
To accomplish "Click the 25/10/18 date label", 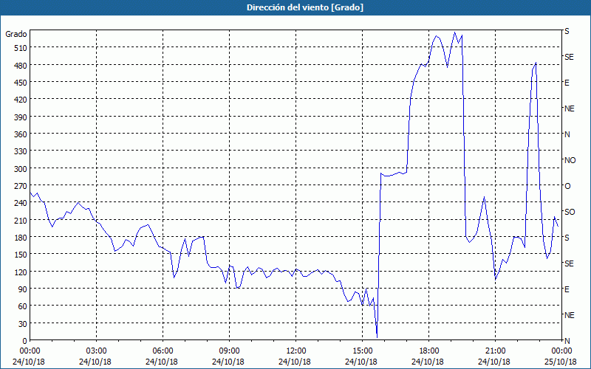I will tap(561, 362).
